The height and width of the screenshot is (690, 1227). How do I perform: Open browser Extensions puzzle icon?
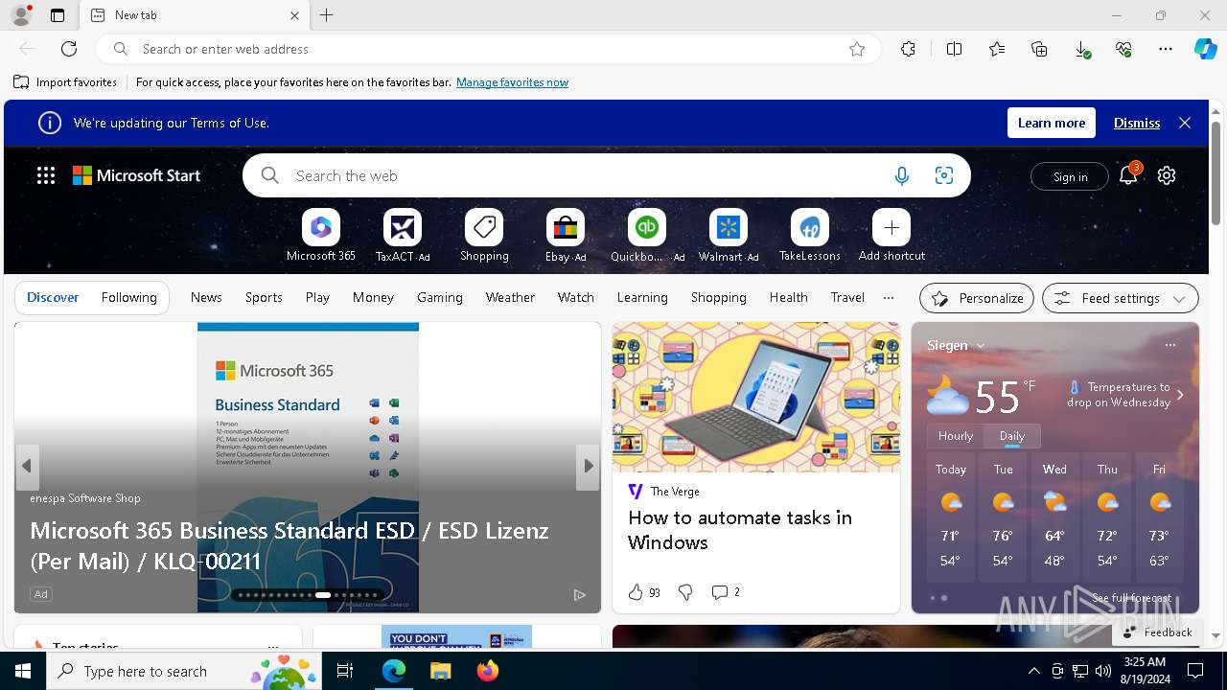point(908,49)
